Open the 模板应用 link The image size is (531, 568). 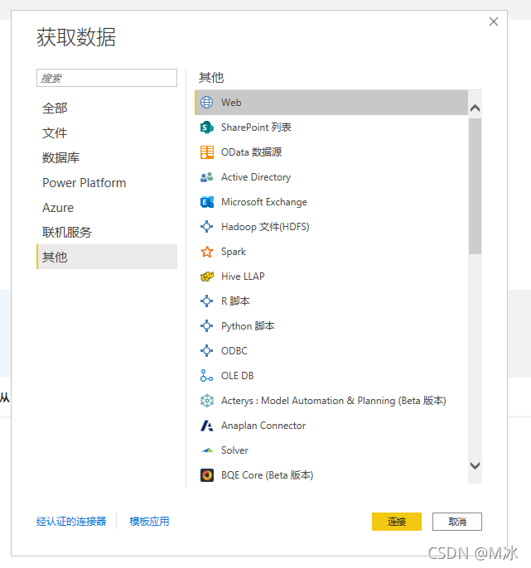149,522
